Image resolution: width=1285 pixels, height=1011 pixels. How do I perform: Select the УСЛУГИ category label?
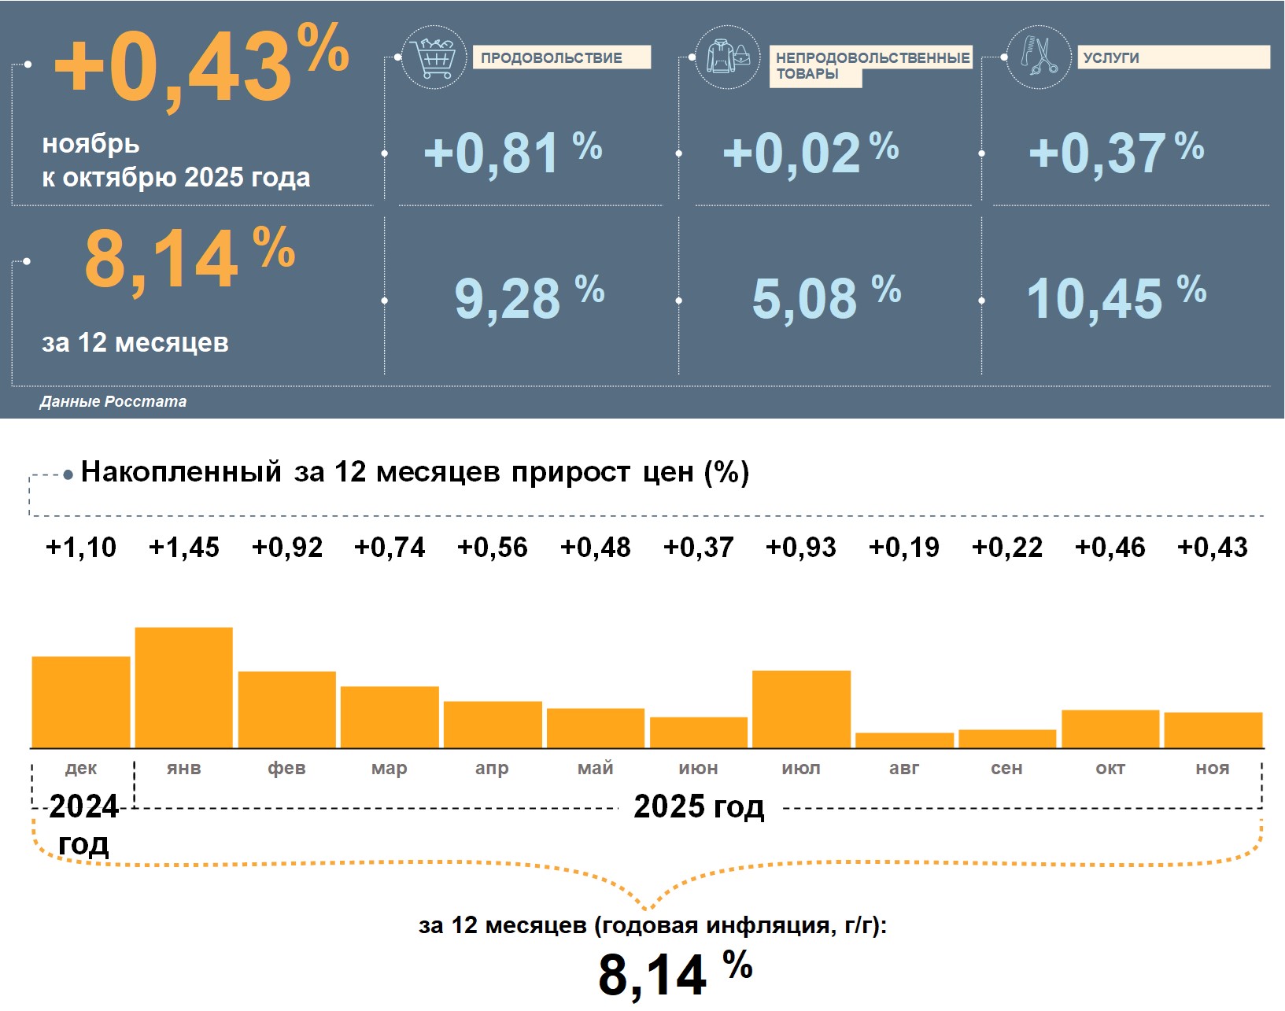click(1172, 57)
